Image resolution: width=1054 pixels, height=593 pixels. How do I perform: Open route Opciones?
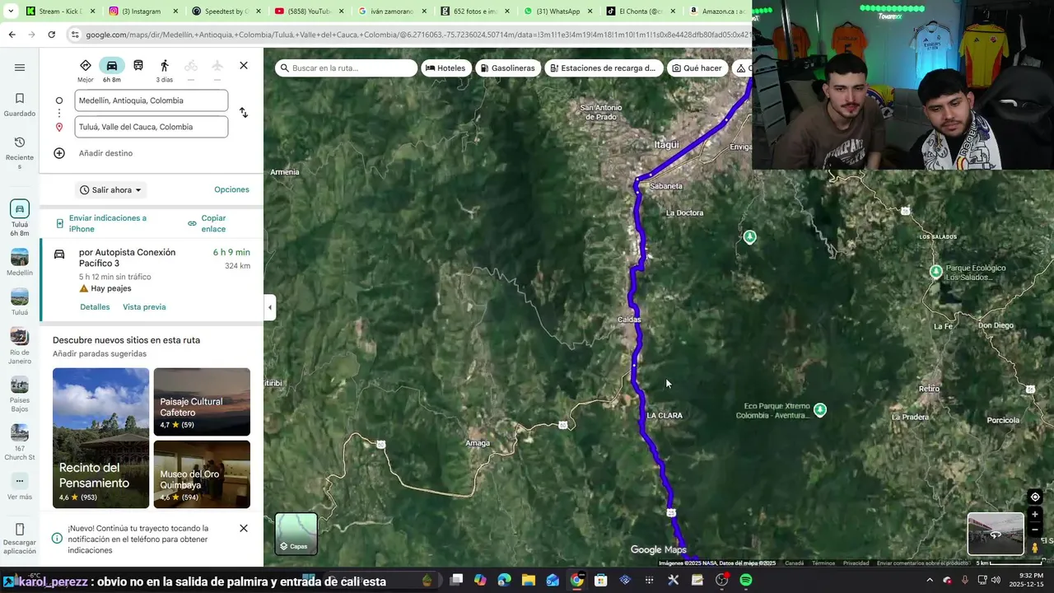231,189
